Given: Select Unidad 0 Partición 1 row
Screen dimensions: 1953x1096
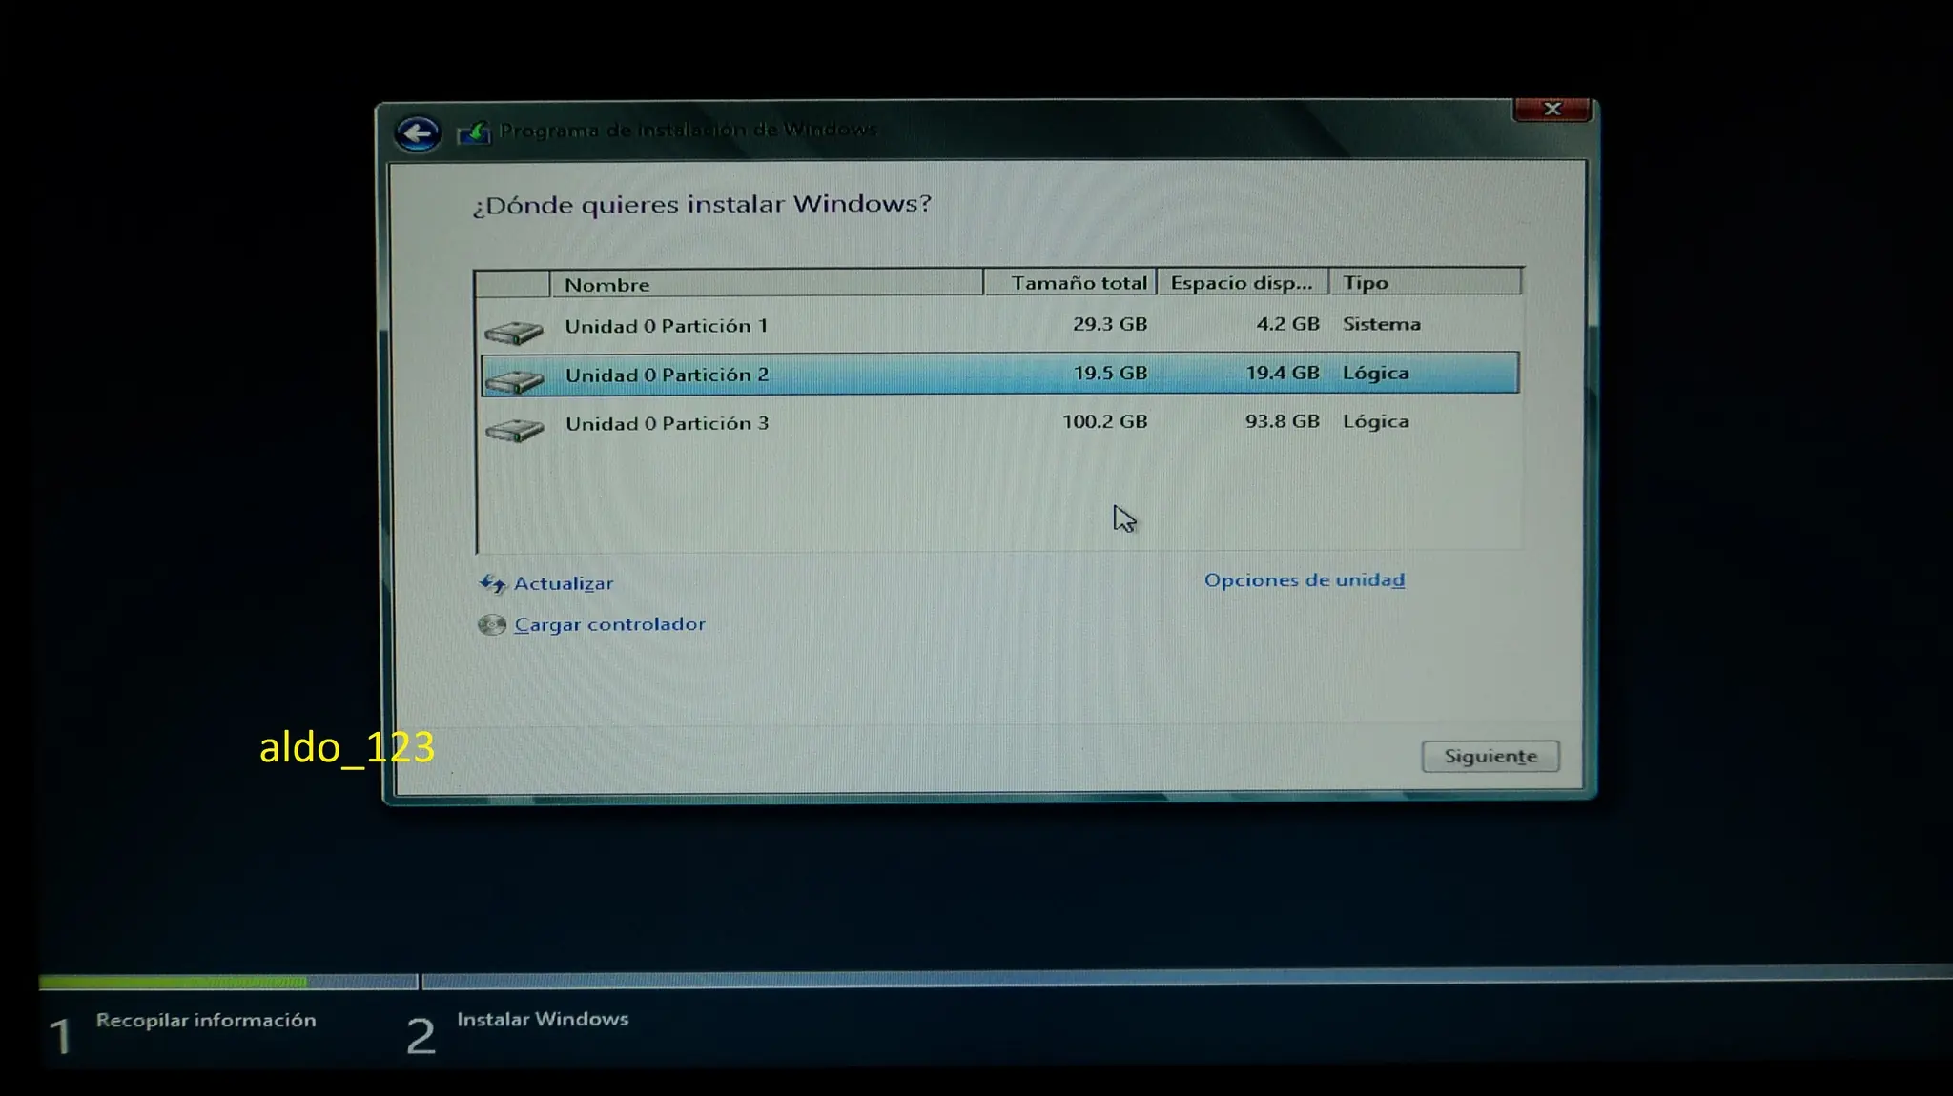Looking at the screenshot, I should pos(666,326).
